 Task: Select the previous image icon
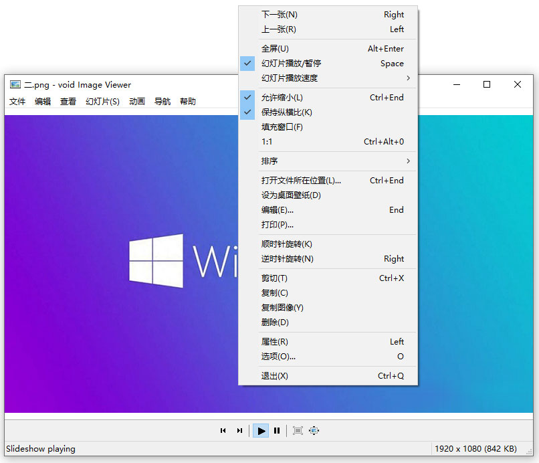pos(223,430)
